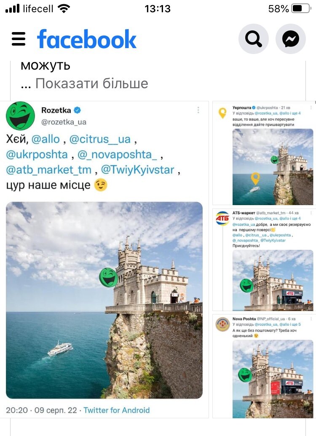Screen dimensions: 316x436
Task: Click the Facebook logo
Action: [x=87, y=39]
